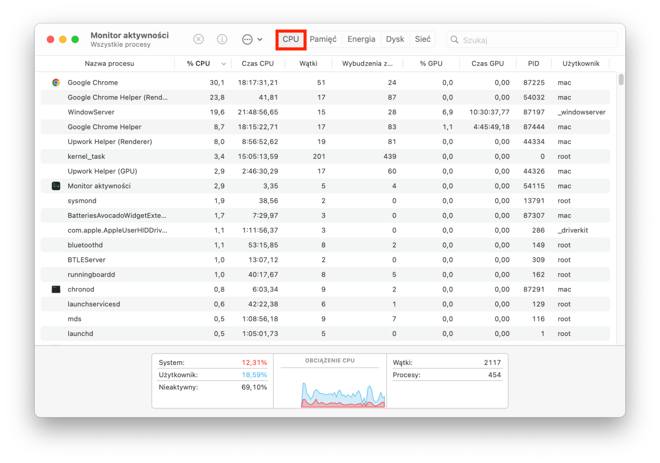Image resolution: width=660 pixels, height=463 pixels.
Task: Sort by % GPU column header
Action: click(431, 63)
